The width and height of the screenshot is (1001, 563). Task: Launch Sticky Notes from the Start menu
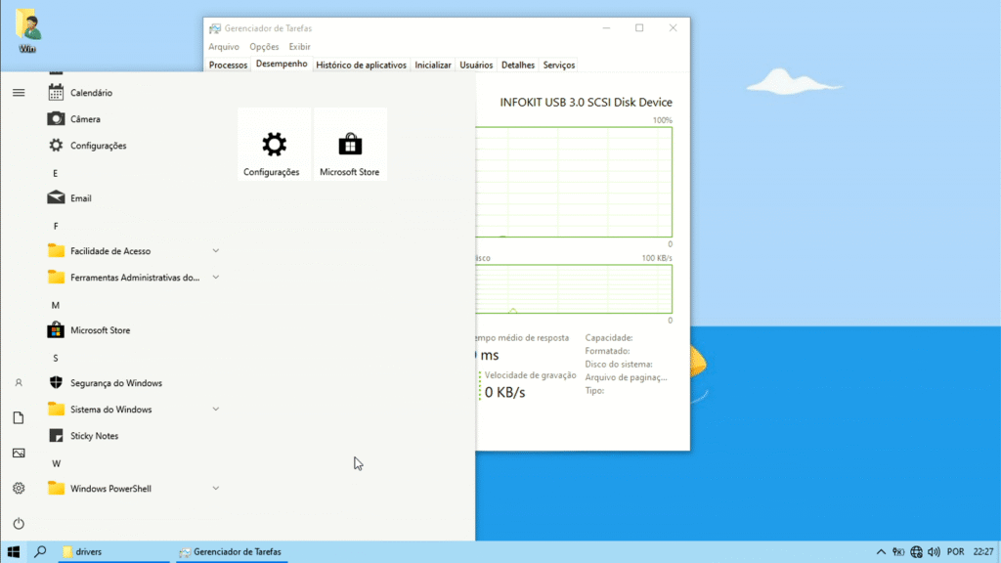[x=94, y=436]
